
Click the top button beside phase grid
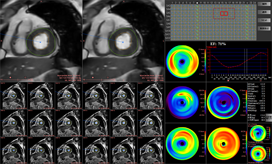coord(264,4)
